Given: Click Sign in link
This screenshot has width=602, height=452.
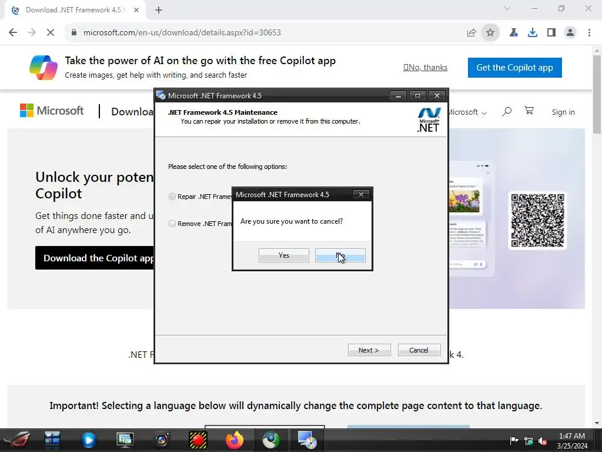Looking at the screenshot, I should (563, 112).
